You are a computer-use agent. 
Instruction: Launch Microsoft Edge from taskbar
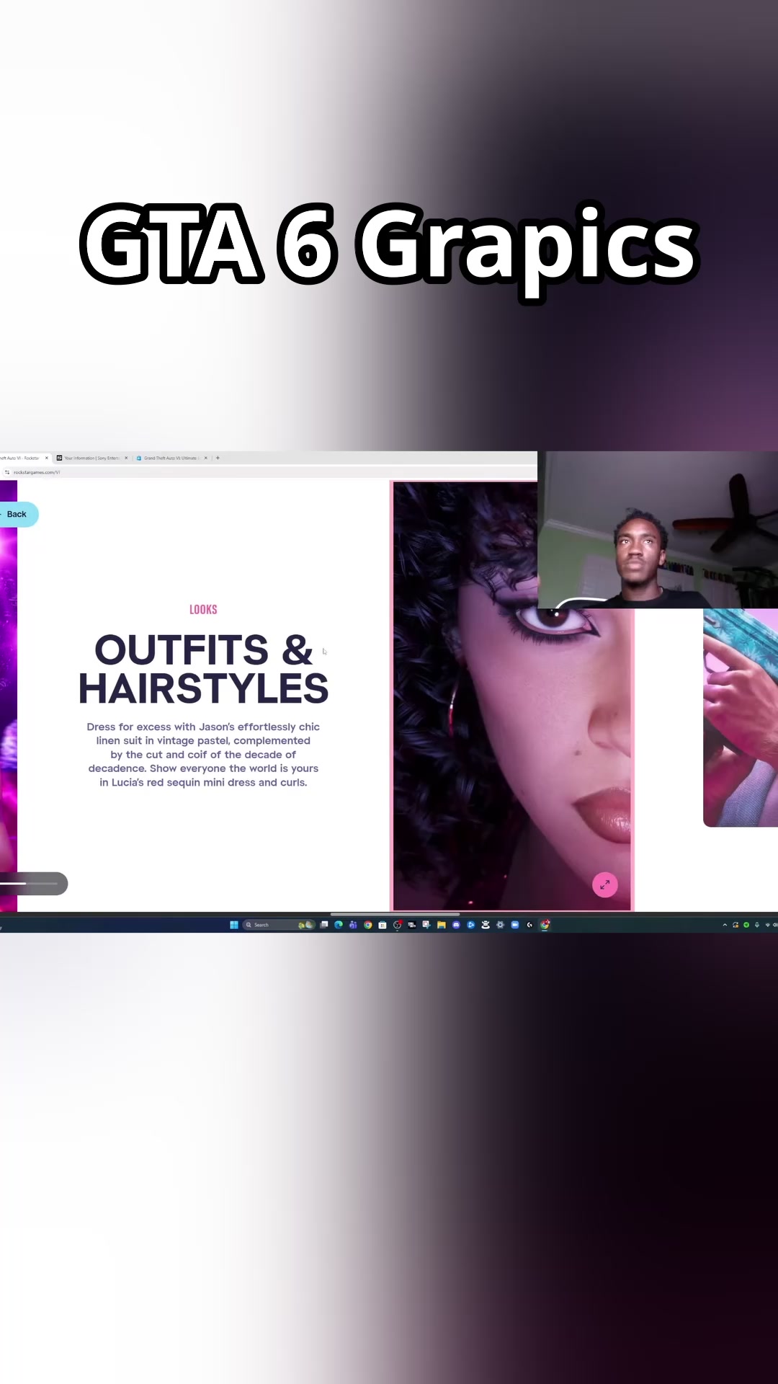tap(339, 925)
